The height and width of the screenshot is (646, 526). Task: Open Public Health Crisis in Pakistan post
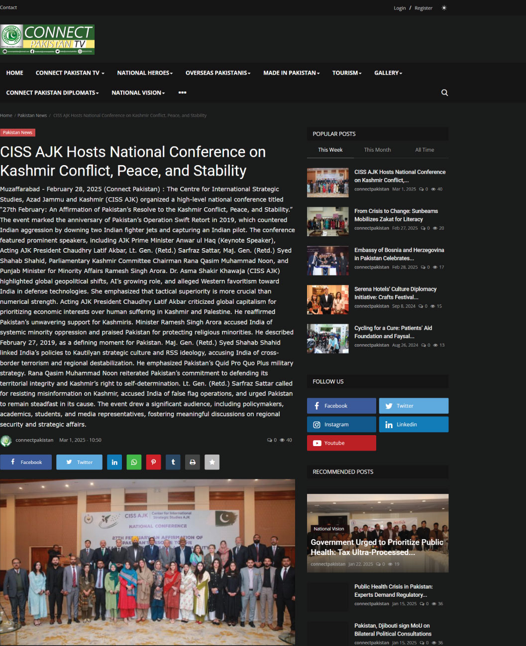(x=393, y=591)
